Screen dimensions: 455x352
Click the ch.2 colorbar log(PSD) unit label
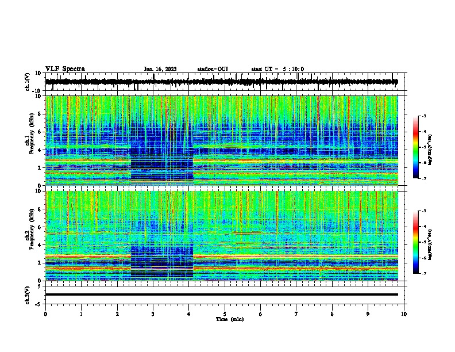[430, 244]
